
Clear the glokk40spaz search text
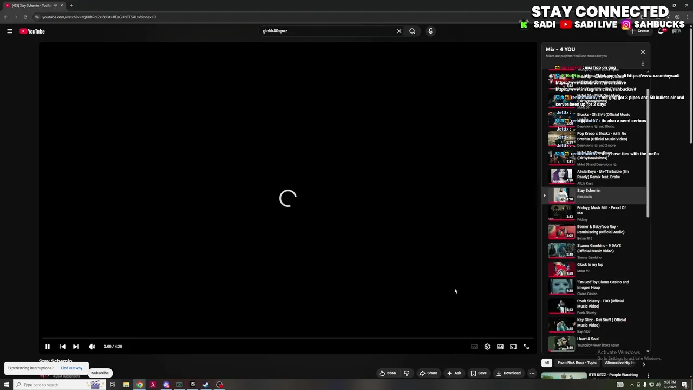click(x=399, y=31)
